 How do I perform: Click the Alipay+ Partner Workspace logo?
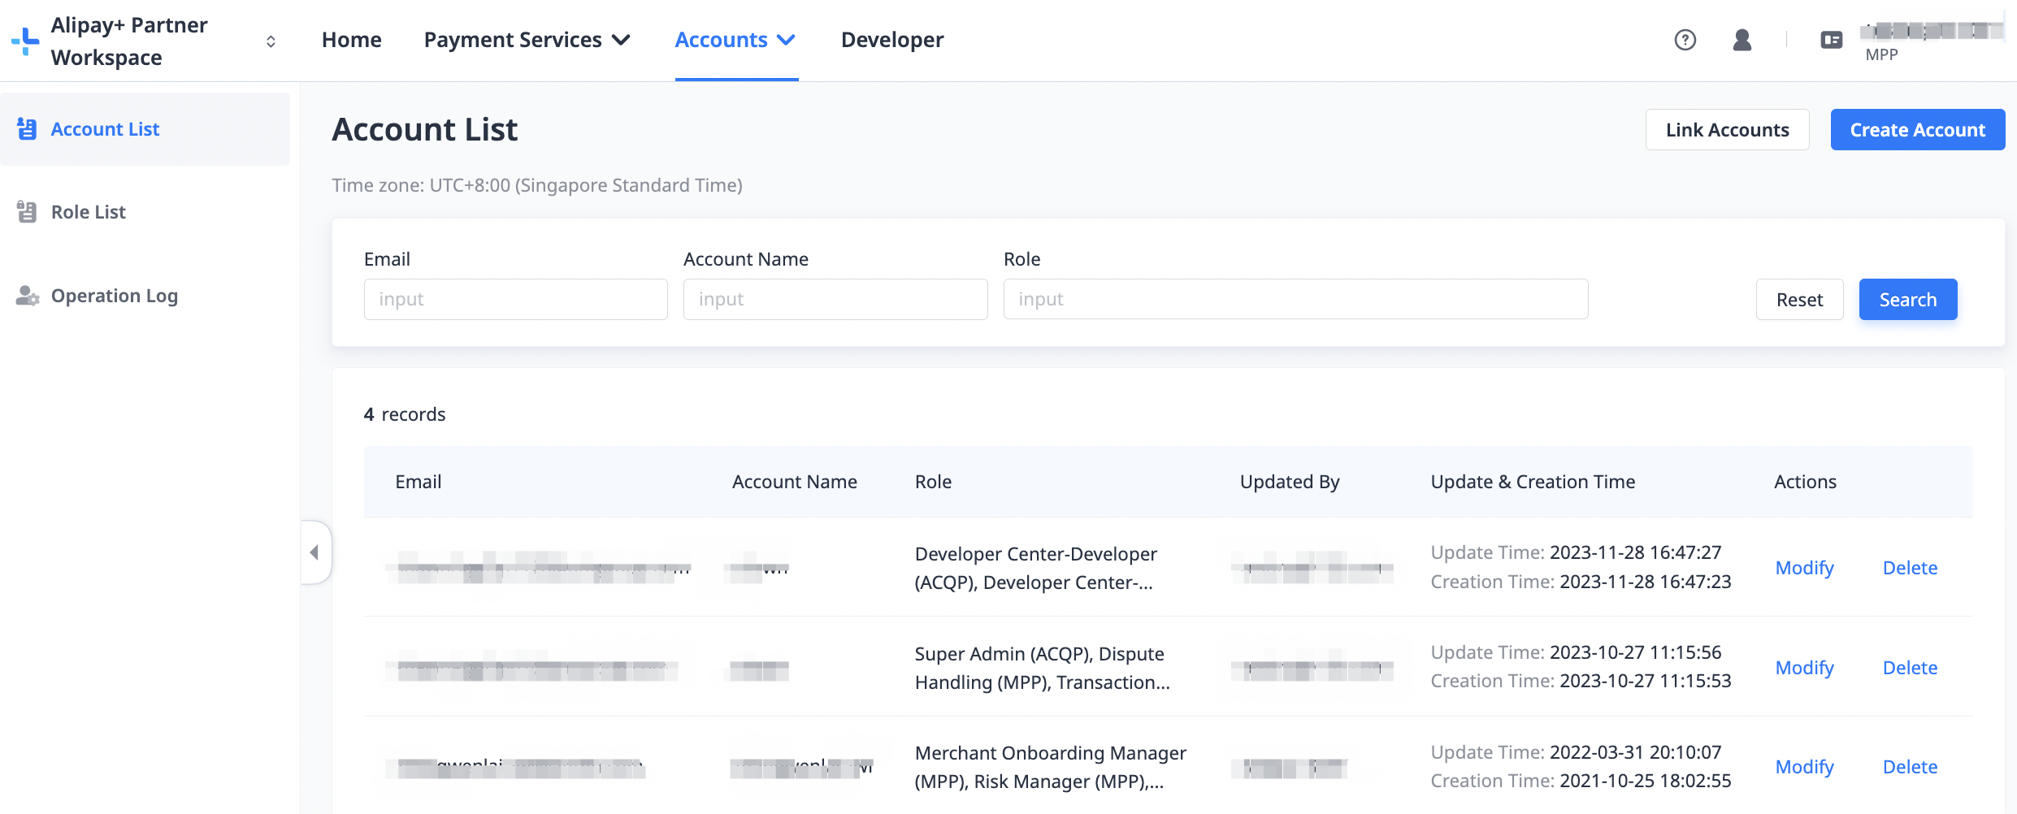[x=25, y=40]
